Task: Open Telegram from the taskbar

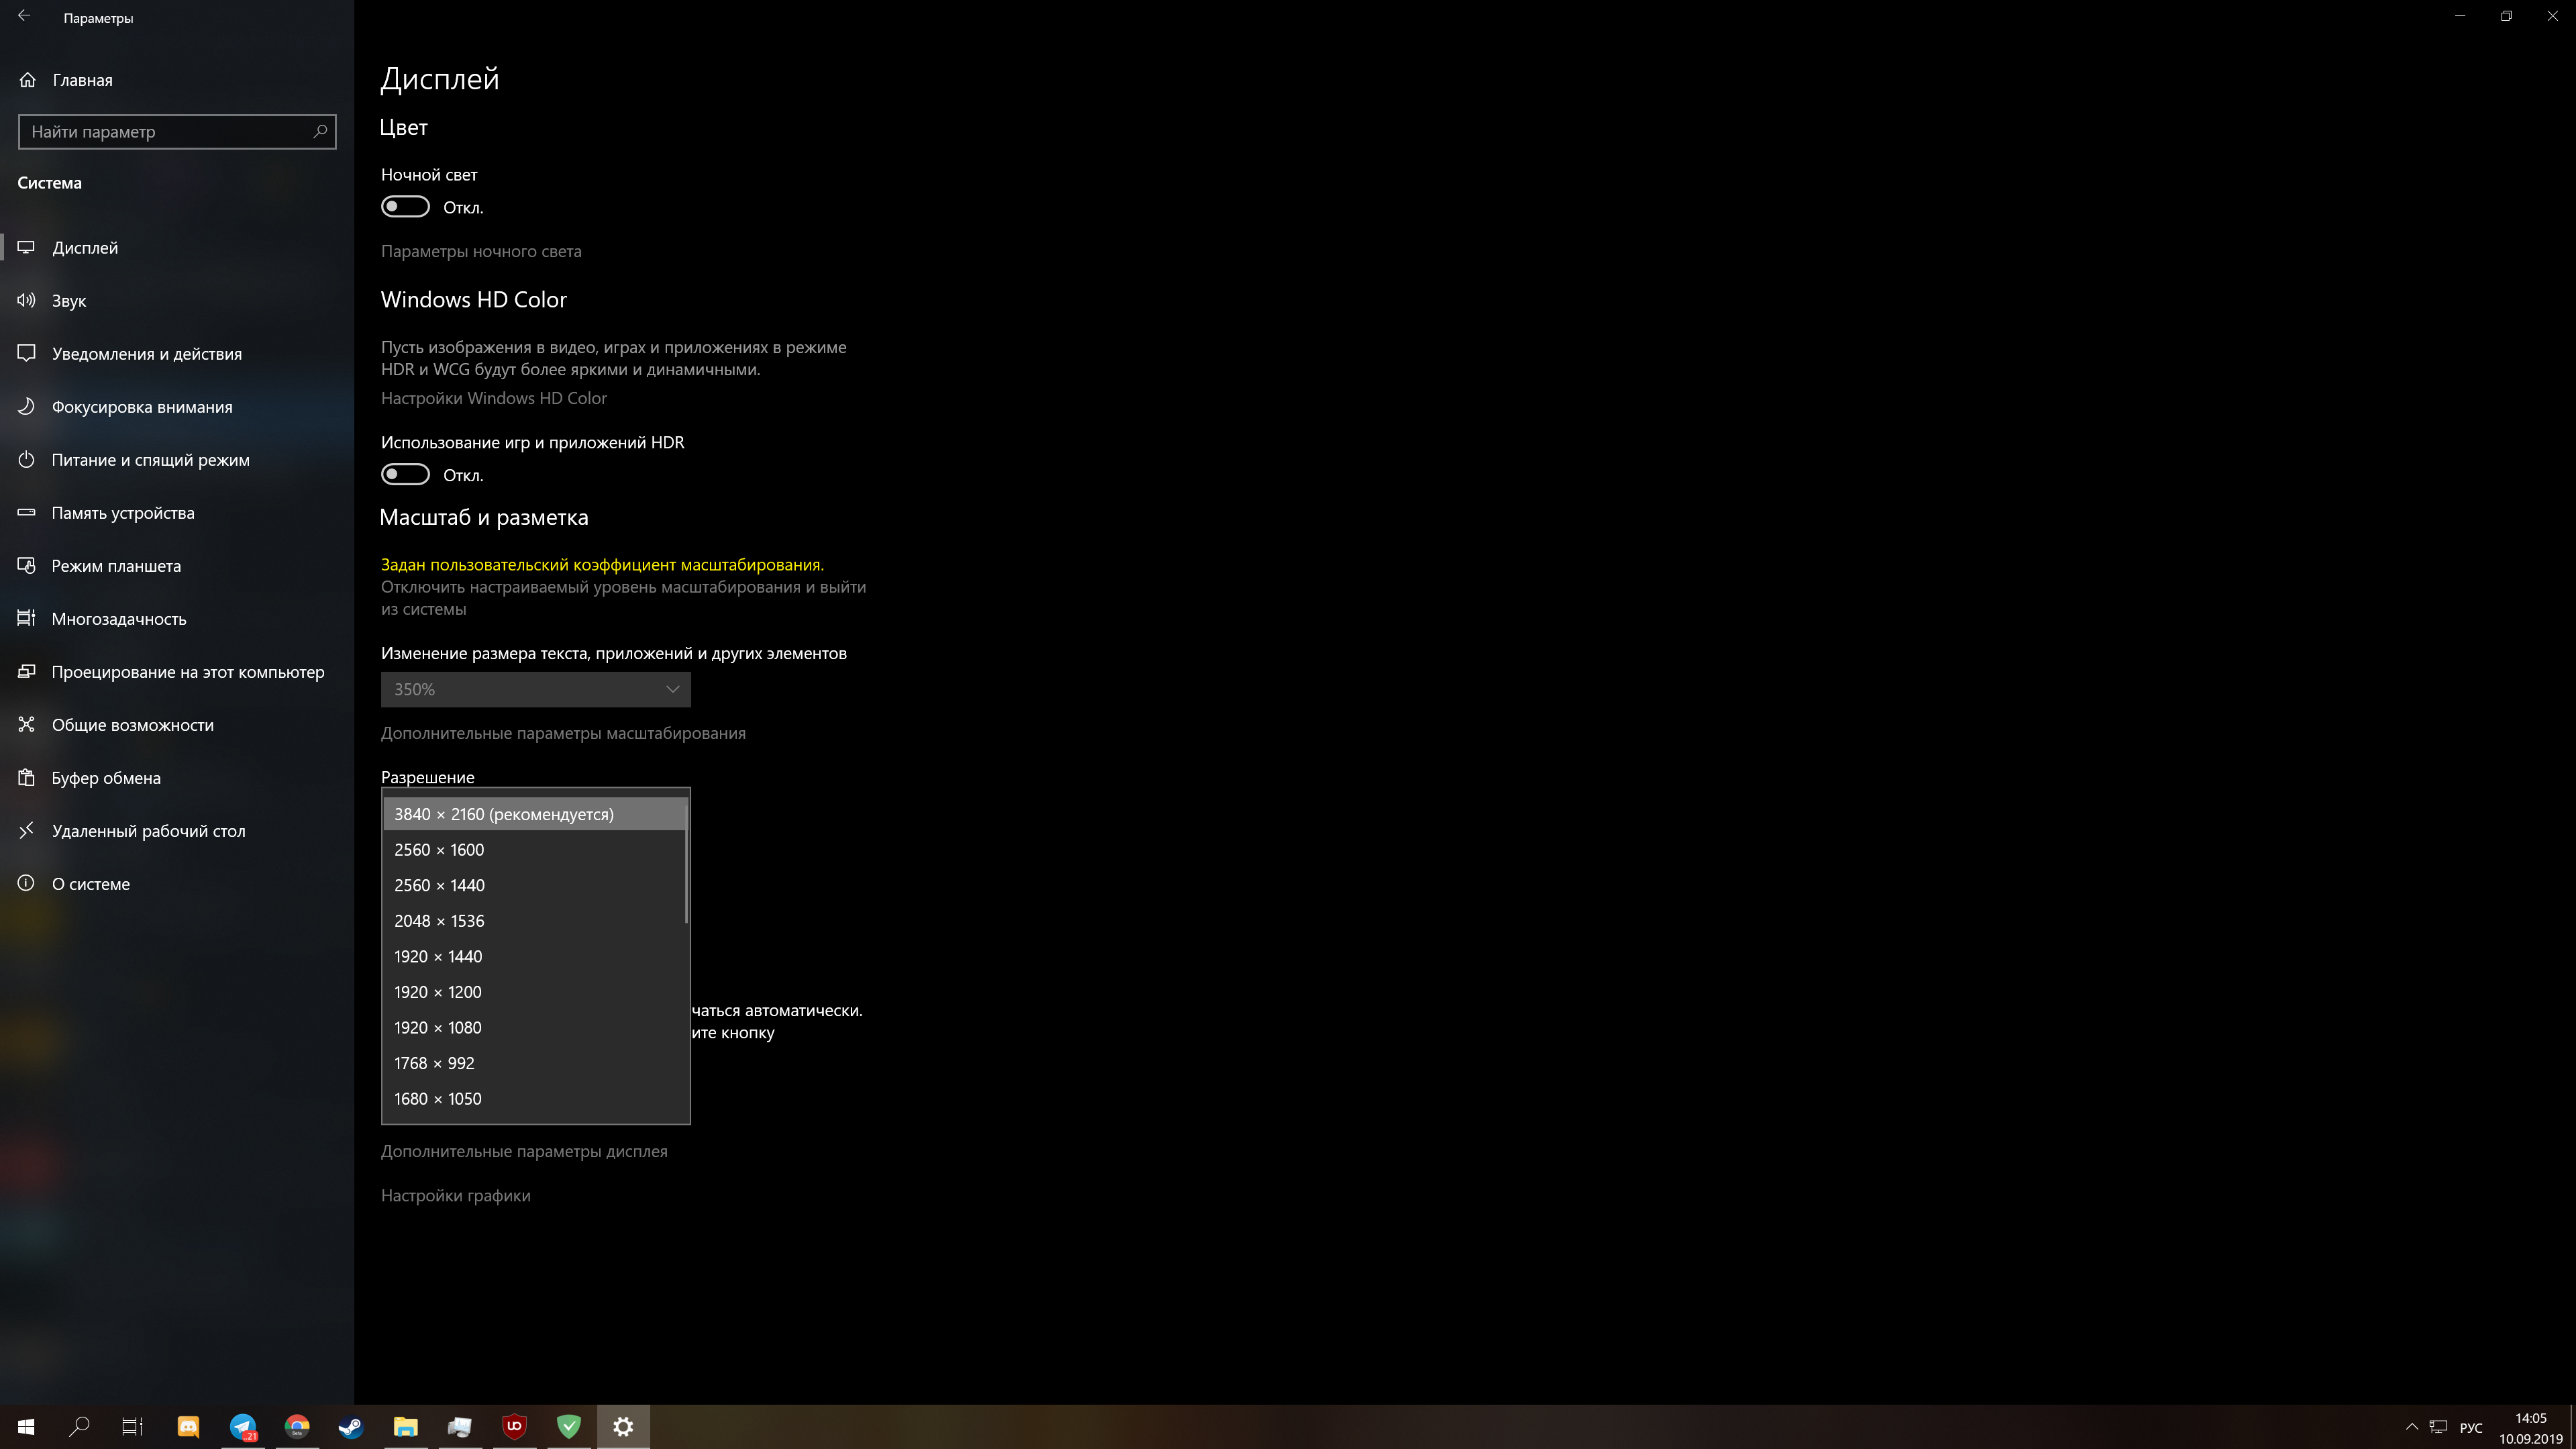Action: point(243,1427)
